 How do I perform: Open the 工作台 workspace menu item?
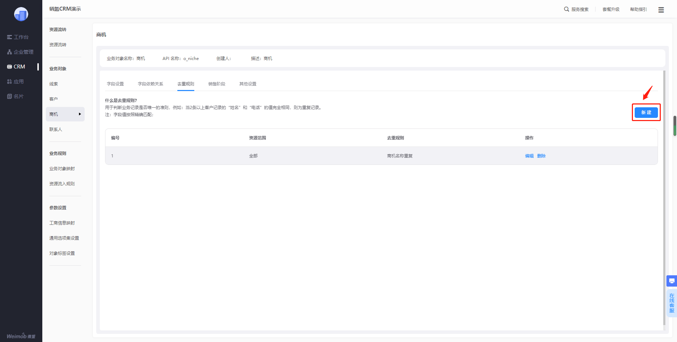click(x=18, y=37)
